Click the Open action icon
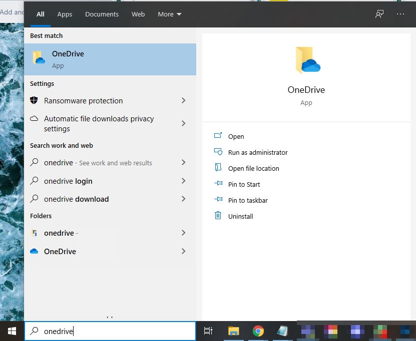 point(218,135)
